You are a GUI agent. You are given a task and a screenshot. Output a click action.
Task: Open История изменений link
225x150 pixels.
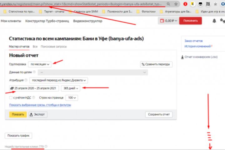click(x=197, y=46)
